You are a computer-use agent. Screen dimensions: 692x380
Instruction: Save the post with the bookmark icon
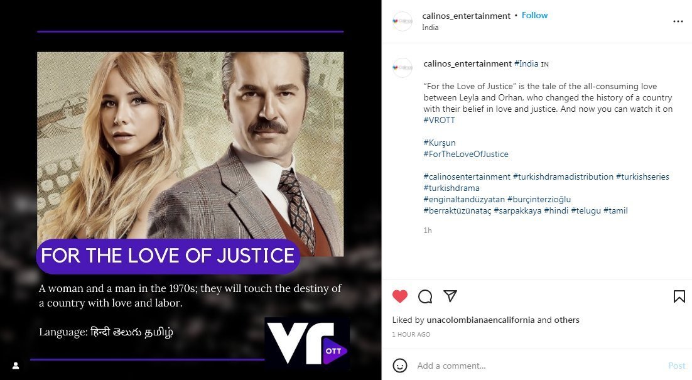click(x=679, y=296)
